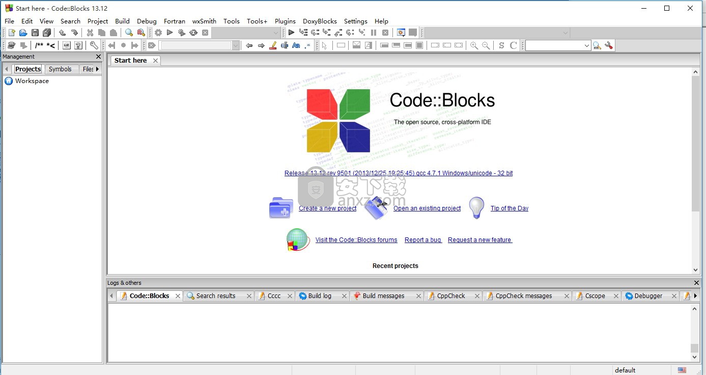Click the Open file folder icon
706x375 pixels.
click(23, 33)
